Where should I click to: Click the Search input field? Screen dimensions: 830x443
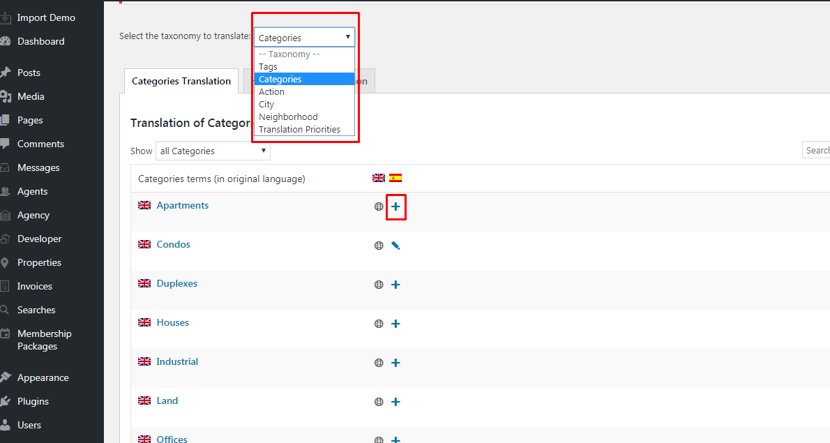point(816,150)
